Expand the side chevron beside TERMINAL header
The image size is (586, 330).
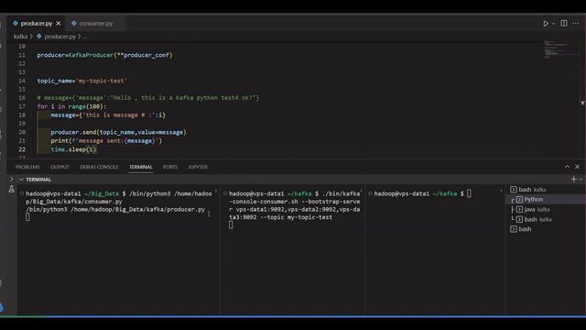click(12, 180)
